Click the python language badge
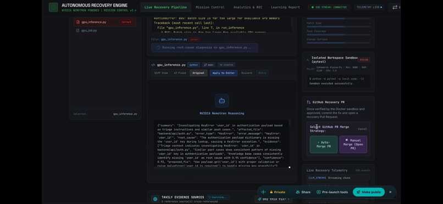The image size is (443, 204). pyautogui.click(x=193, y=65)
